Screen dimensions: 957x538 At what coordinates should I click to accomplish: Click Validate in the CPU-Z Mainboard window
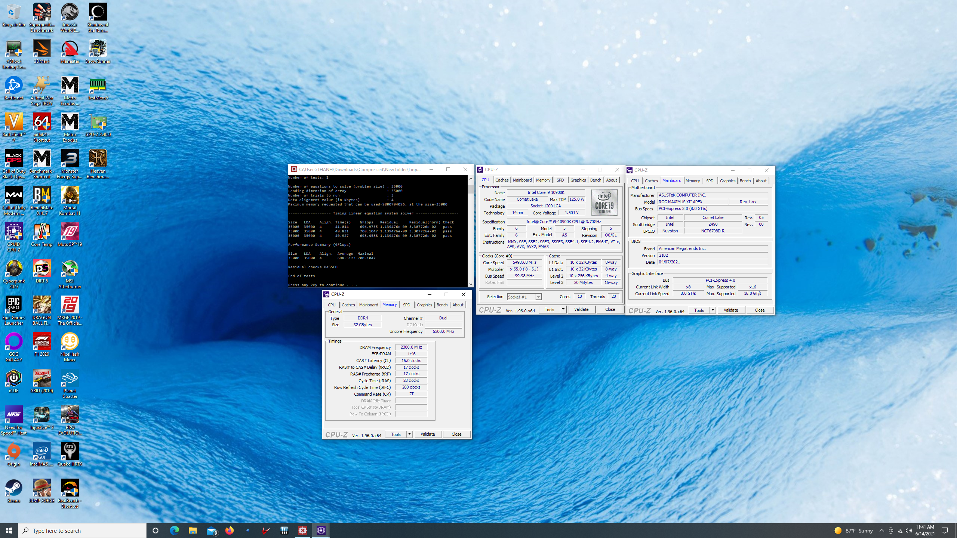(731, 310)
